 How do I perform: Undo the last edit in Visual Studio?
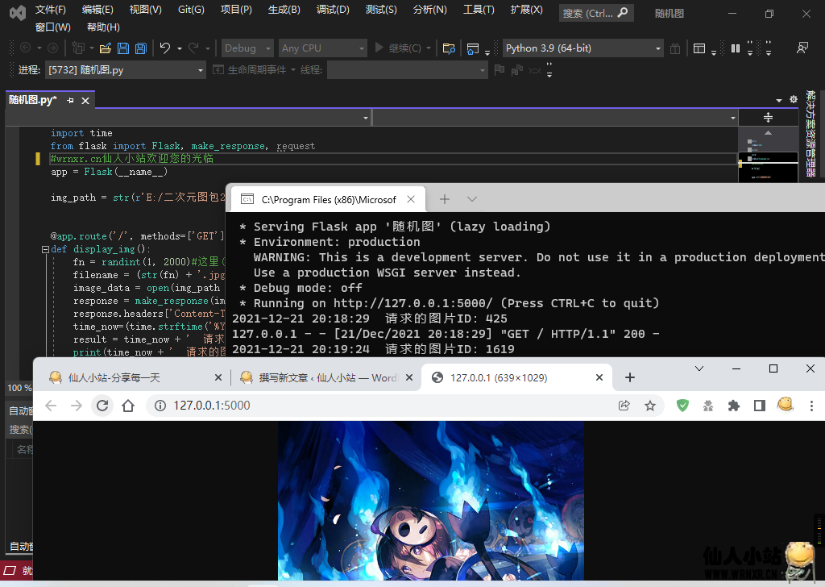pyautogui.click(x=165, y=48)
